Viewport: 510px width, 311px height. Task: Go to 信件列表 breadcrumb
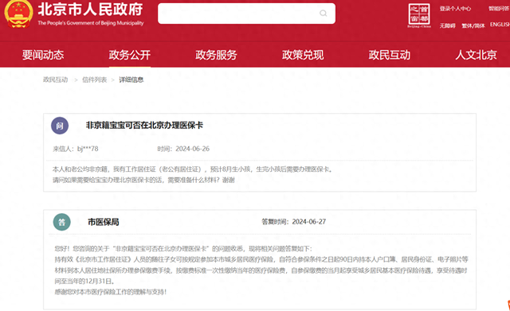(94, 80)
